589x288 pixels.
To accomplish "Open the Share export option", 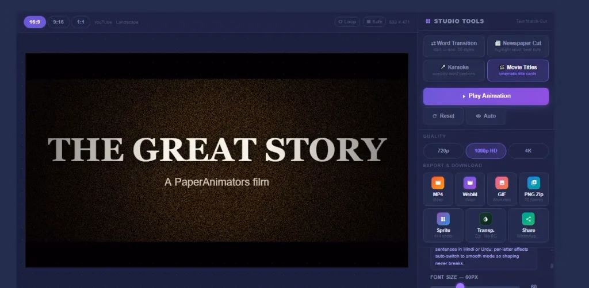I will point(528,225).
